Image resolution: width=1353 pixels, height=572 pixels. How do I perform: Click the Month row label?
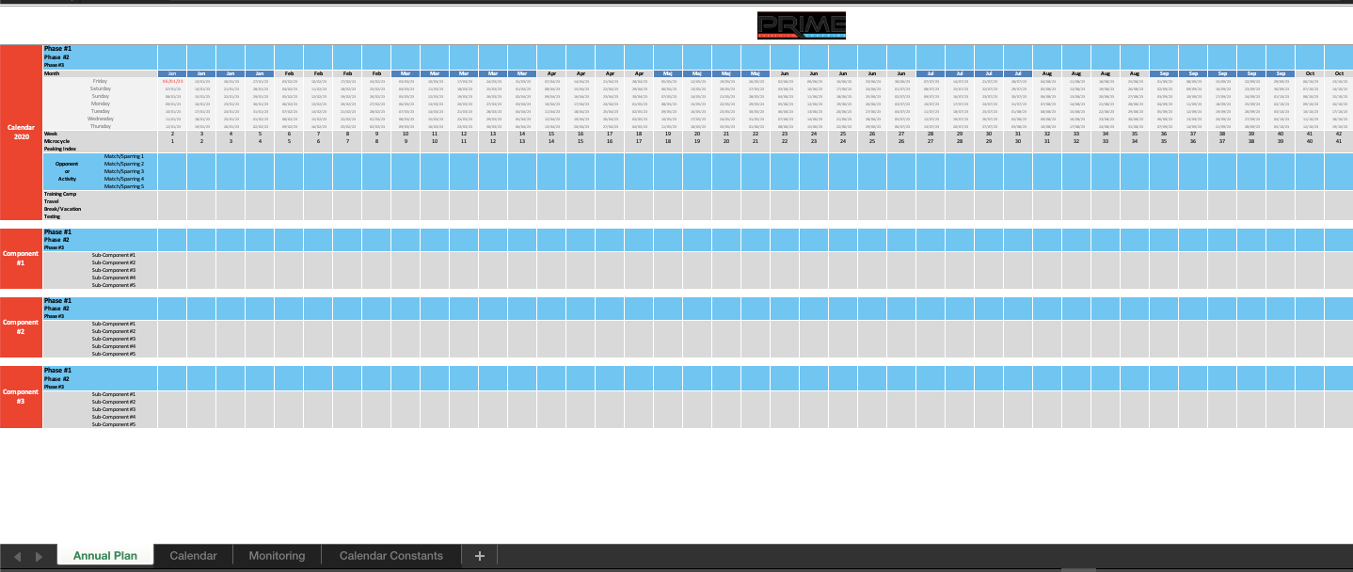[52, 73]
